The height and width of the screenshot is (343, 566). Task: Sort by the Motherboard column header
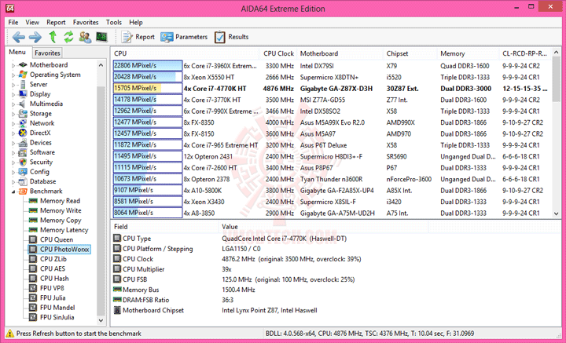click(x=340, y=53)
